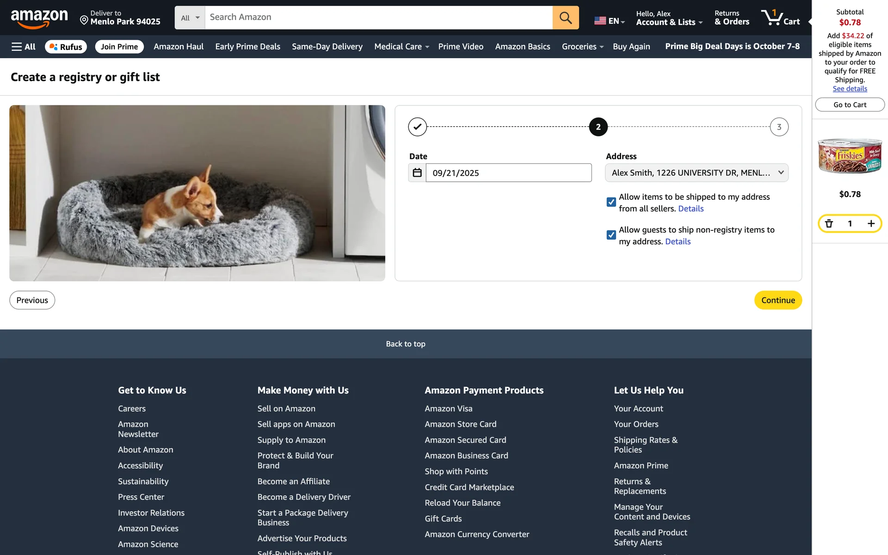The height and width of the screenshot is (555, 888).
Task: Expand the EN language selector
Action: point(609,21)
